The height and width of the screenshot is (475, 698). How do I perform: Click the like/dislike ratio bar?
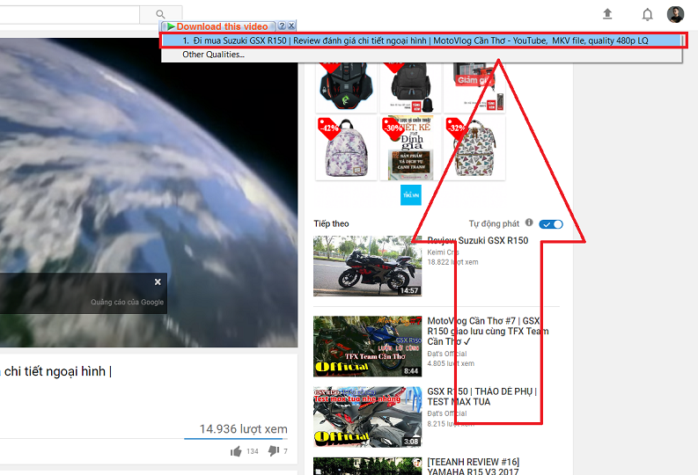click(x=236, y=439)
